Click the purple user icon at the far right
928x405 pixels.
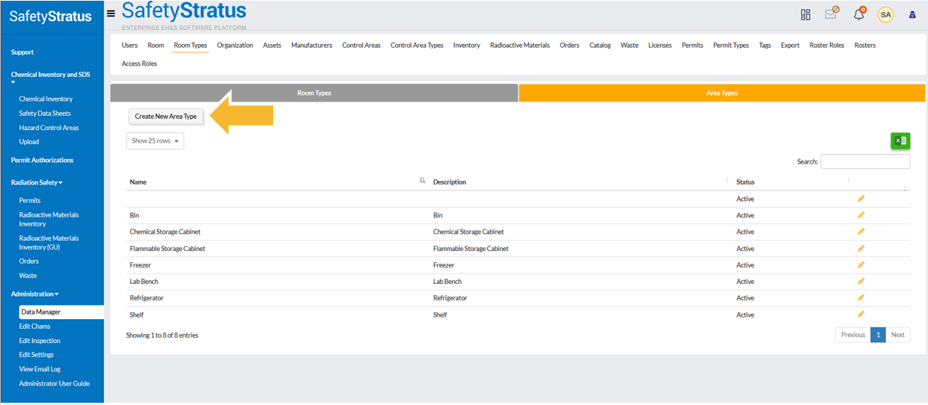(x=912, y=14)
